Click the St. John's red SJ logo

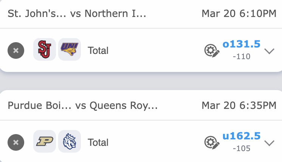[x=44, y=49]
